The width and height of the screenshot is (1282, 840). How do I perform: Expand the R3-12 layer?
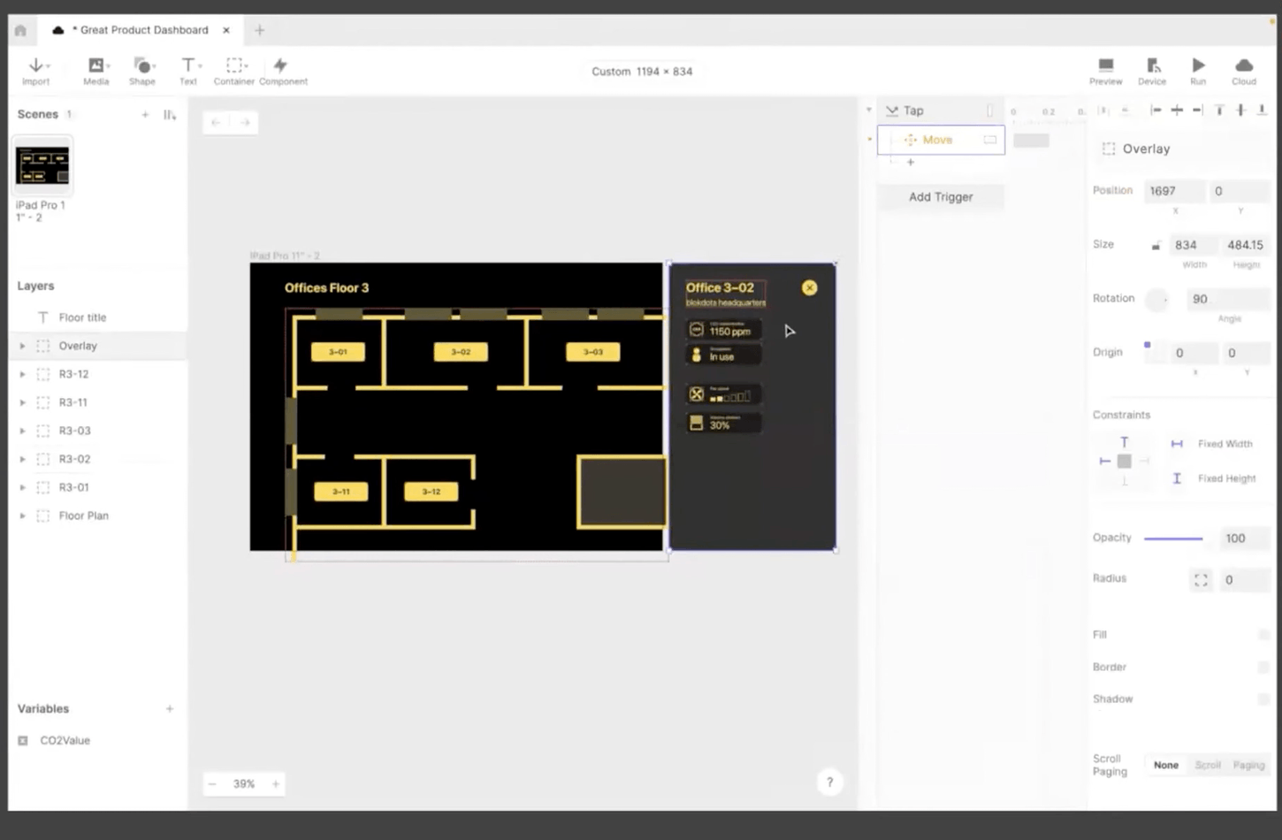coord(22,374)
